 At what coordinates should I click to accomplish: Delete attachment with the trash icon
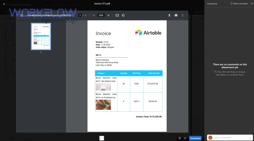pos(180,138)
